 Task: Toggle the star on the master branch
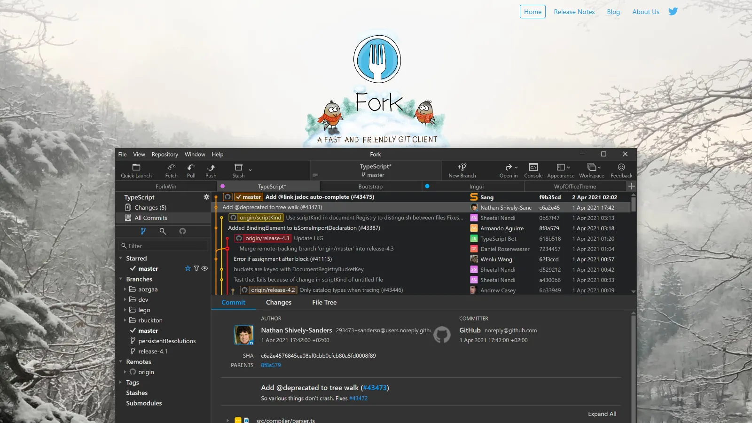point(188,268)
